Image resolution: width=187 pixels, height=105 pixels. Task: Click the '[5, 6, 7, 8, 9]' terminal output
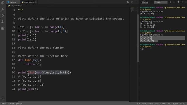click(x=148, y=25)
